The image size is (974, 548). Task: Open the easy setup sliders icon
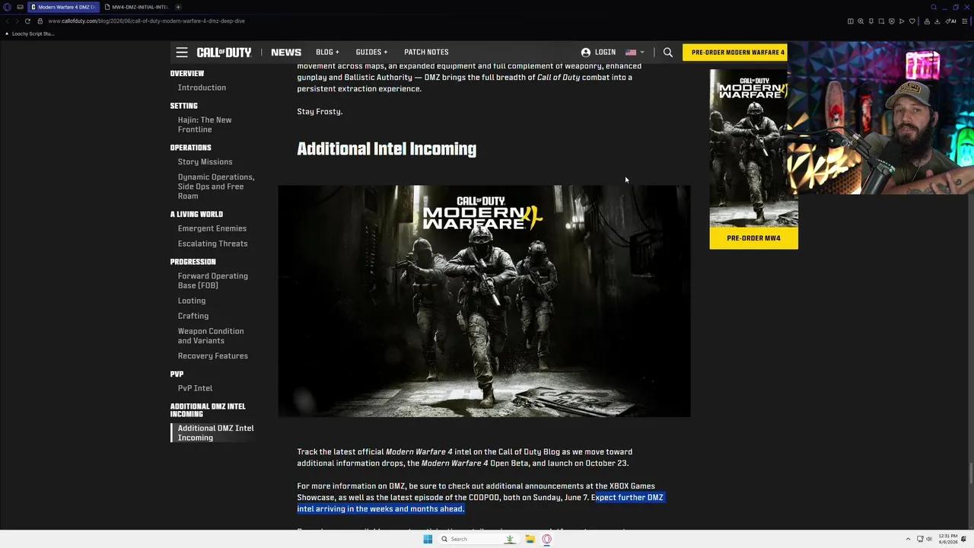tap(966, 21)
